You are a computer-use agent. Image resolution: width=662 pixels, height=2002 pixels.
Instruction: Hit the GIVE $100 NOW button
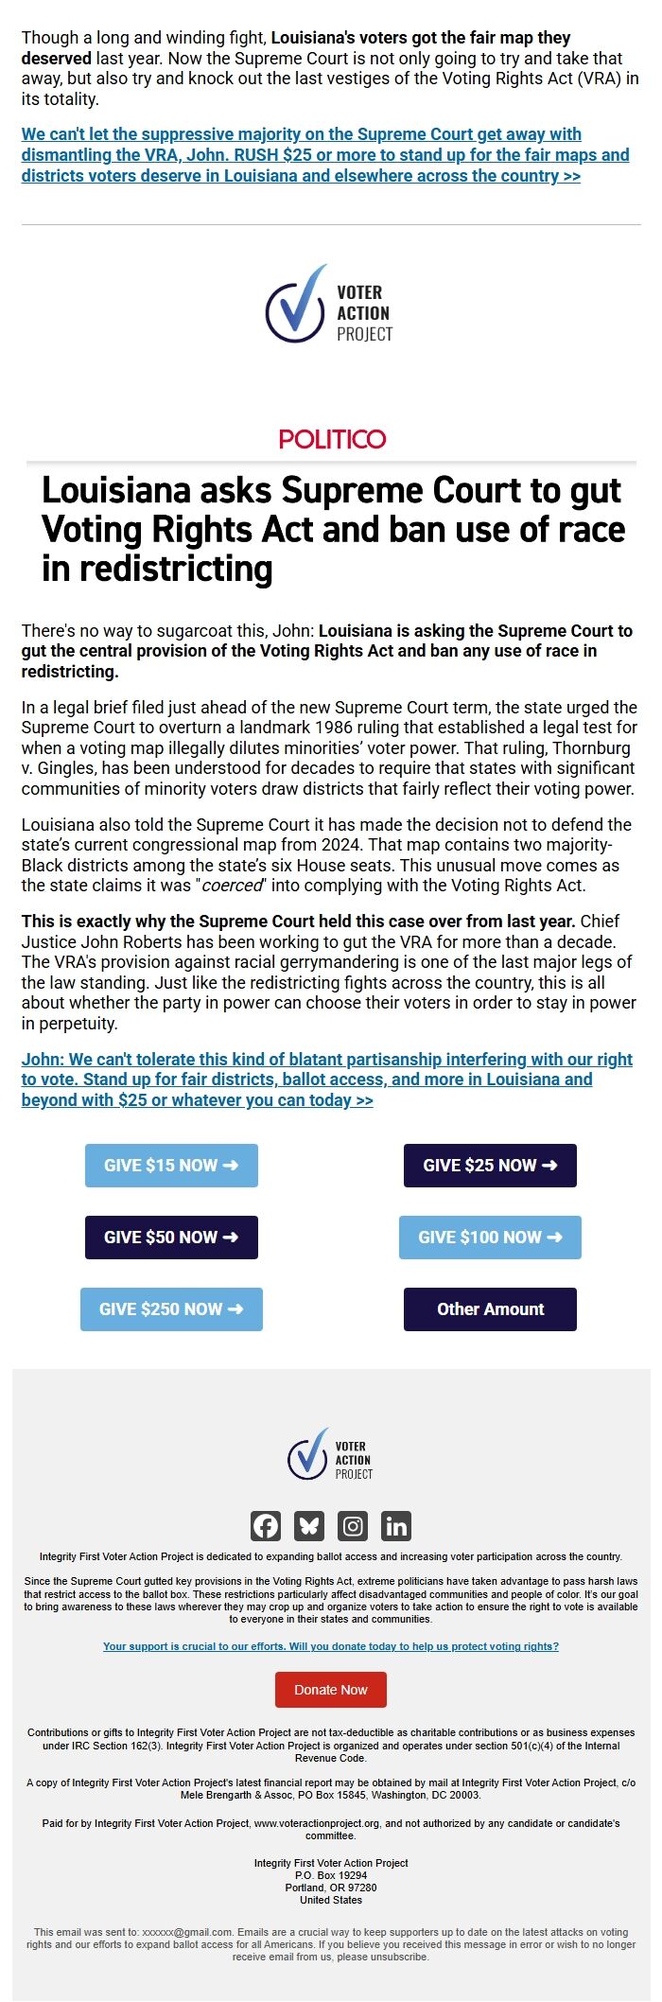(x=490, y=1238)
